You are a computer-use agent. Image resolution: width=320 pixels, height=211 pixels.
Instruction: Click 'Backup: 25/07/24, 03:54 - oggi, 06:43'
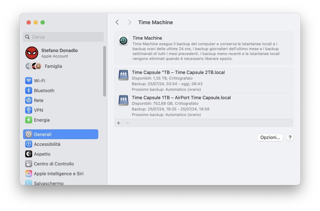pos(167,84)
